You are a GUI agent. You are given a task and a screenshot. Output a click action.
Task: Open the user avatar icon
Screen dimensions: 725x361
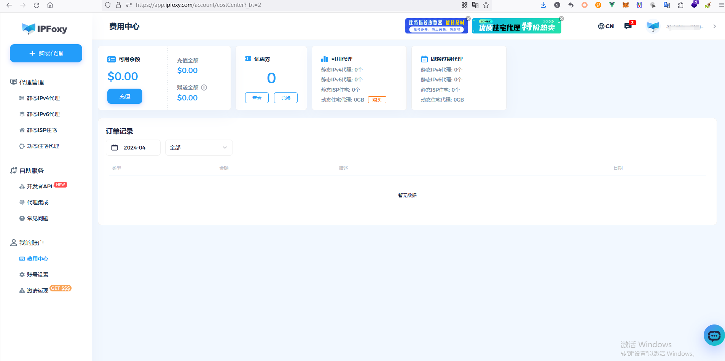tap(653, 26)
